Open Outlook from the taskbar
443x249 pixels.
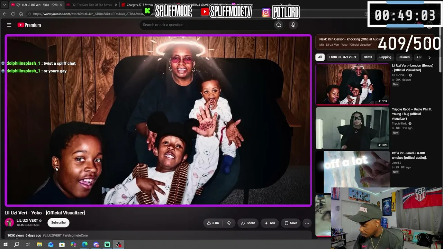pyautogui.click(x=51, y=245)
